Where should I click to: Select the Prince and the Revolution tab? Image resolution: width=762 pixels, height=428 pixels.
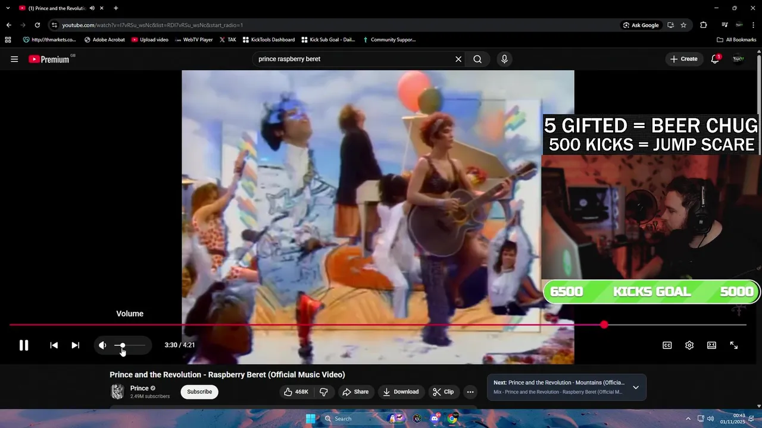coord(57,8)
